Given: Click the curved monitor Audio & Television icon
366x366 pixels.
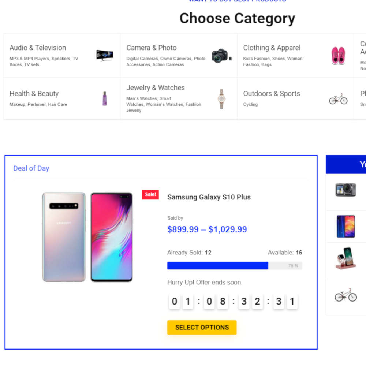Looking at the screenshot, I should coord(105,56).
